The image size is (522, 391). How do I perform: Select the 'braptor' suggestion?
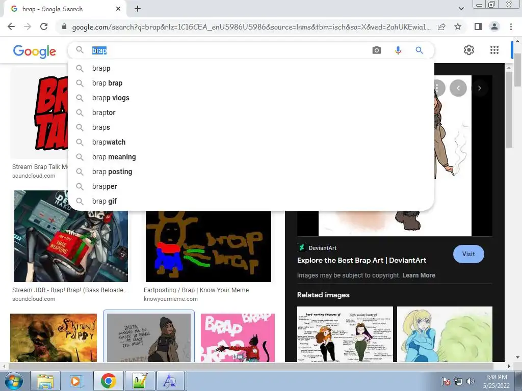pos(251,113)
